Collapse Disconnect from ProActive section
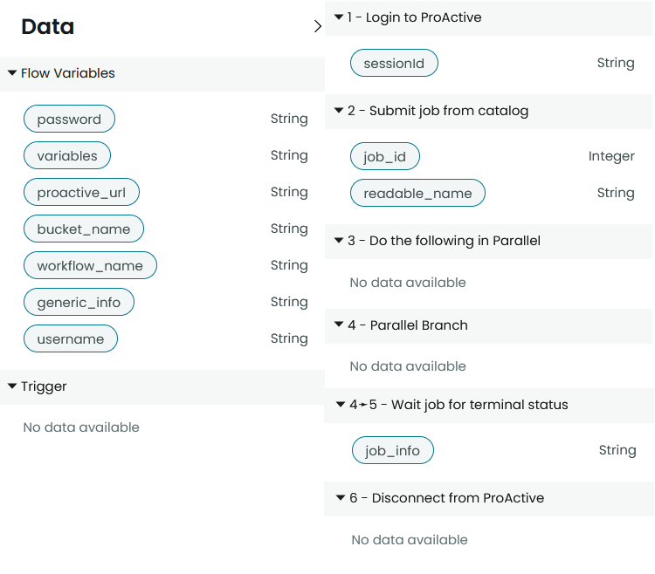 (341, 497)
